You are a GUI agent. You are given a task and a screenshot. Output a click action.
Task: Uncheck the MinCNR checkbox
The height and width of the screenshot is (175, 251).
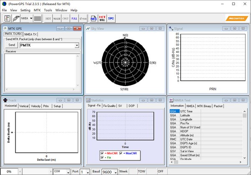coord(103,153)
